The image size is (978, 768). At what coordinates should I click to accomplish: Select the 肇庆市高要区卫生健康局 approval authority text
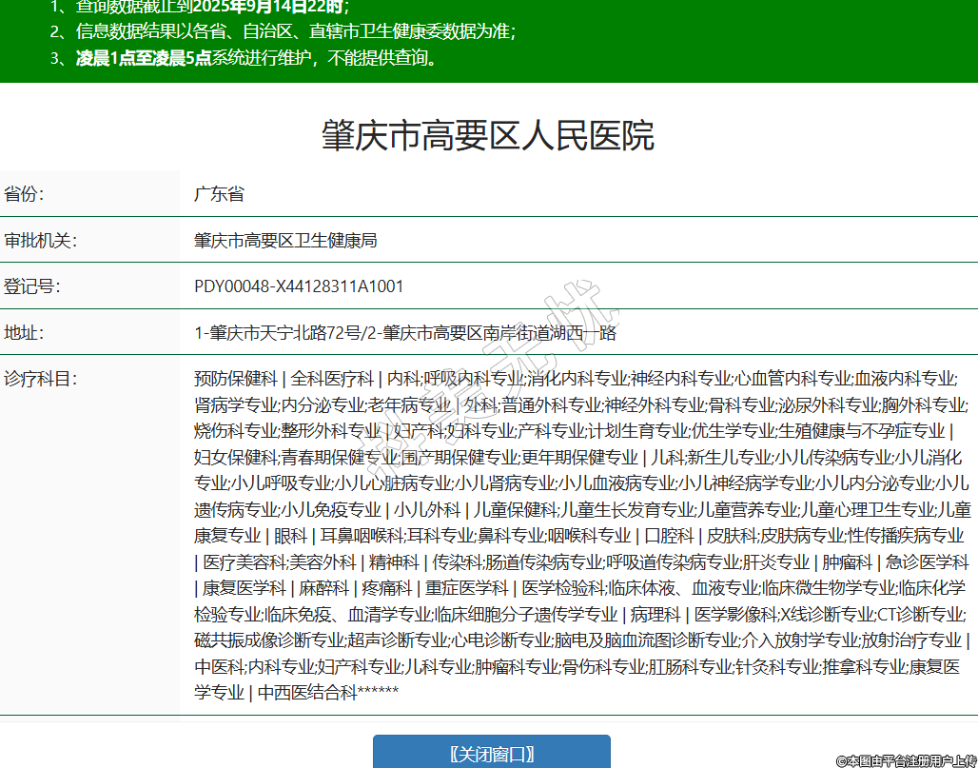coord(285,241)
